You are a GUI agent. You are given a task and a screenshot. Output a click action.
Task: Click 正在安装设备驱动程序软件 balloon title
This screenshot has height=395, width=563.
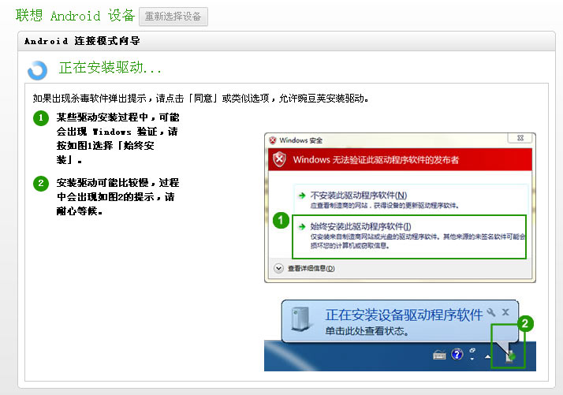pyautogui.click(x=404, y=315)
